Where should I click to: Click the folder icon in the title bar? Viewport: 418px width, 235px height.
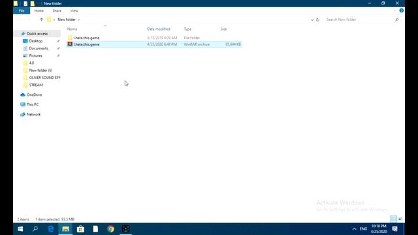[x=16, y=3]
